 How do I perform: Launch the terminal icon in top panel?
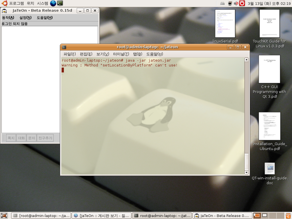[60, 3]
